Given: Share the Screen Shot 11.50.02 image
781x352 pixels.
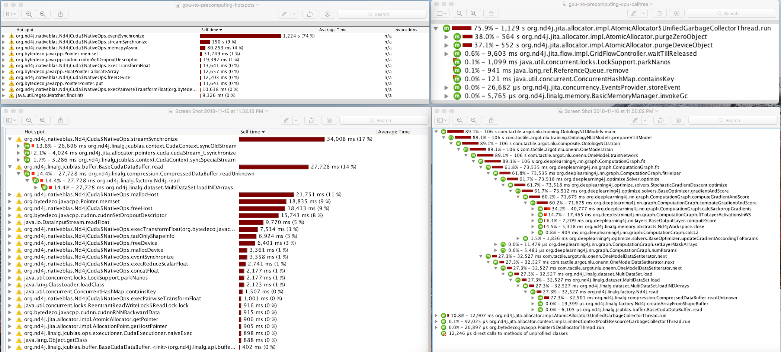Looking at the screenshot, I should coord(491,120).
